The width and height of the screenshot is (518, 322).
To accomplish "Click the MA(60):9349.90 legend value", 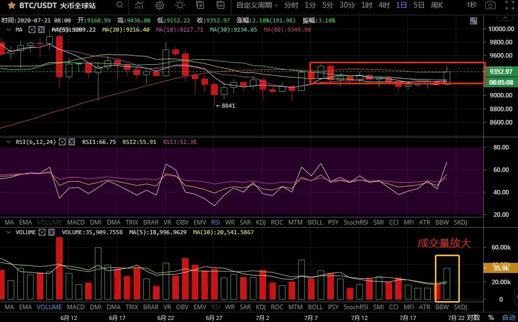I will (x=287, y=30).
